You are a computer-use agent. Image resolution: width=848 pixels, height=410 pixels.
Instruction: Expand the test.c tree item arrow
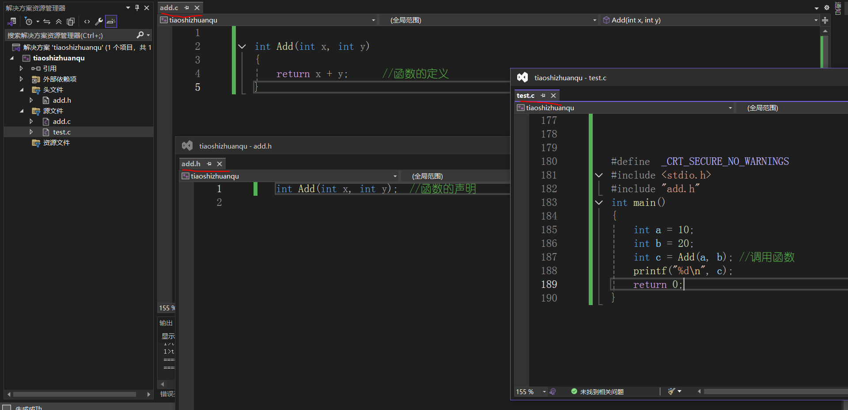pos(31,132)
